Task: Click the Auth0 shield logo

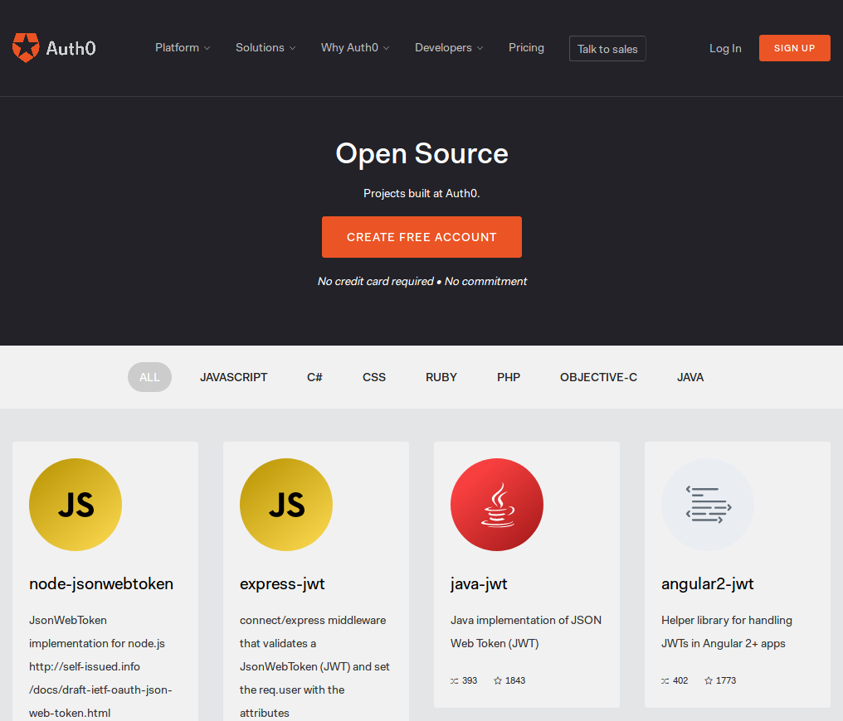Action: 26,48
